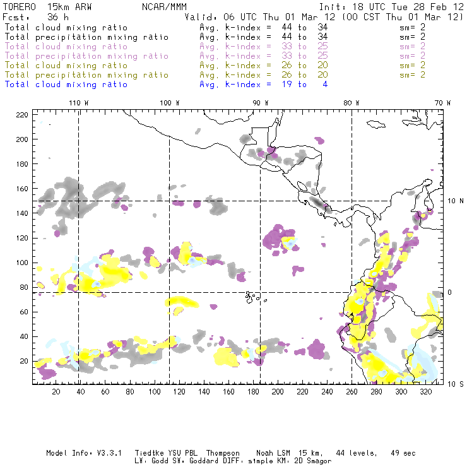
Task: Click the purple 'Total precipitation mixing ratio' legend line
Action: pyautogui.click(x=86, y=56)
